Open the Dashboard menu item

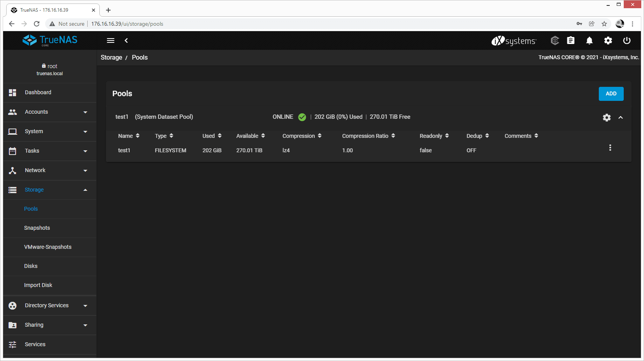click(50, 93)
